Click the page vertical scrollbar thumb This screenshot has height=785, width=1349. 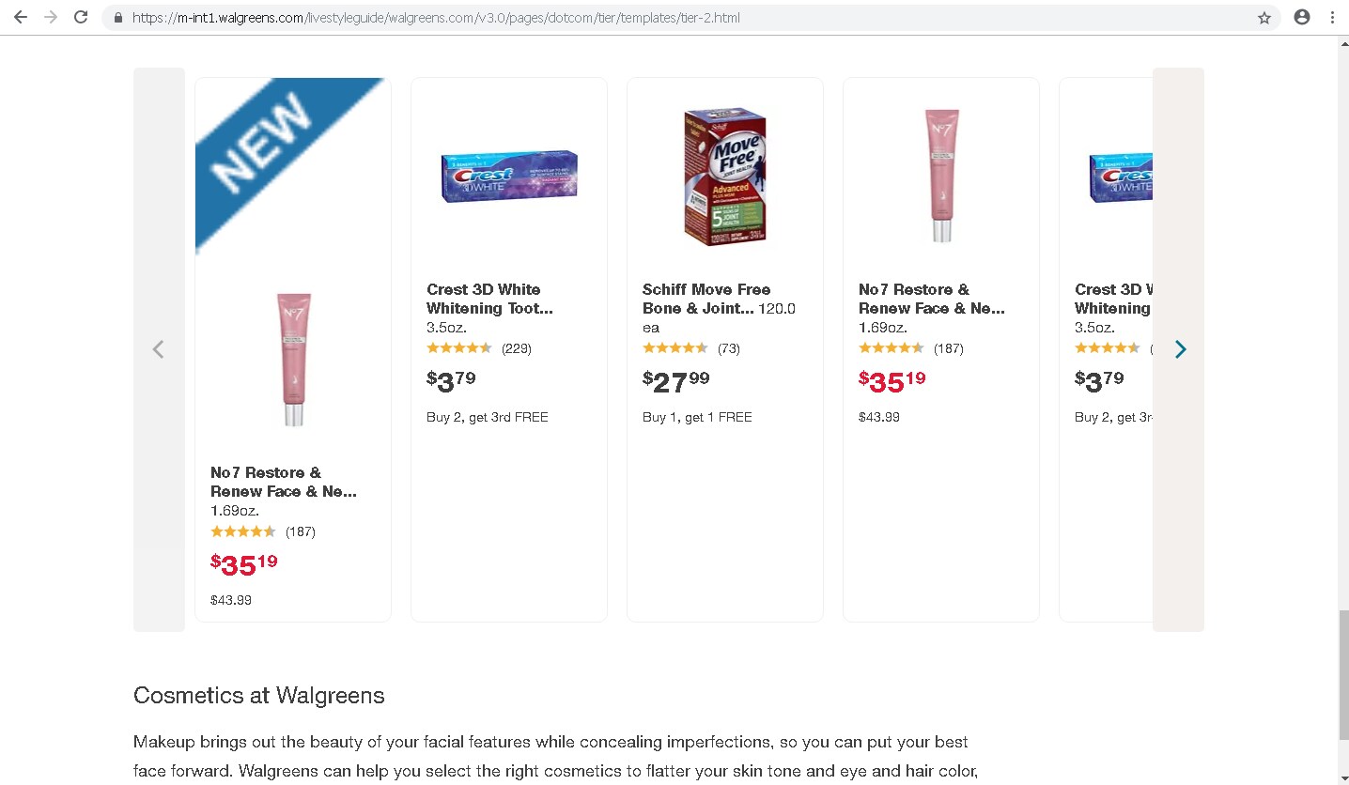point(1342,674)
